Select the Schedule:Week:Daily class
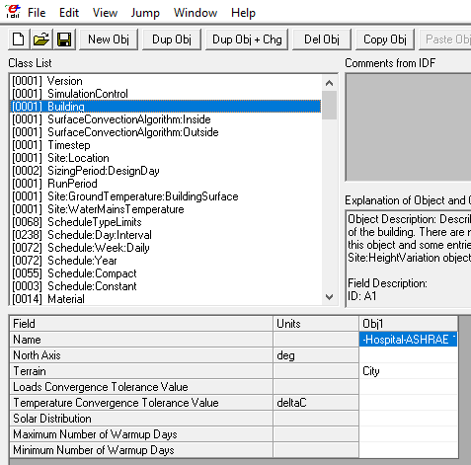 [166, 248]
